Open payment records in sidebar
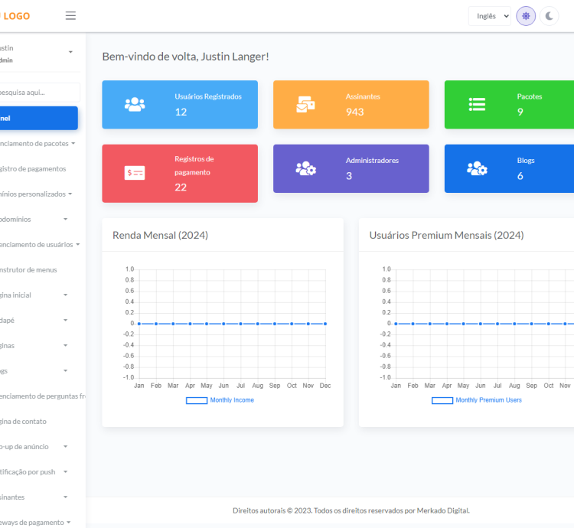Viewport: 574px width, 528px height. point(34,168)
